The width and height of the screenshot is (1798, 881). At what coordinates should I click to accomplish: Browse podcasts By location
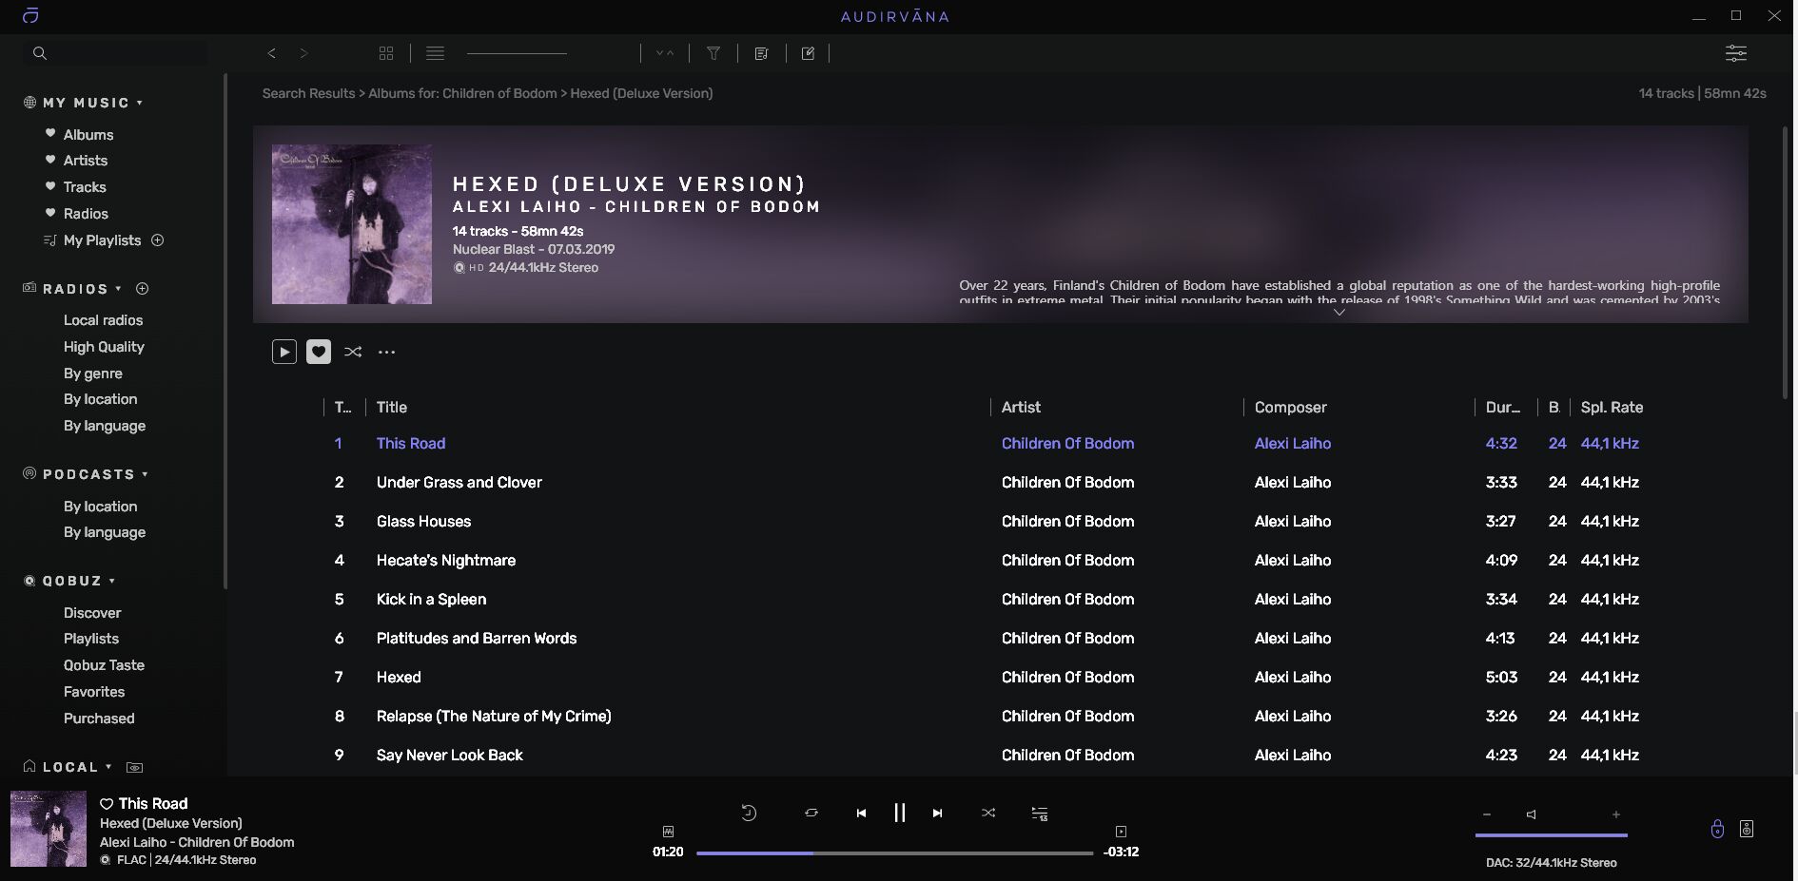100,507
